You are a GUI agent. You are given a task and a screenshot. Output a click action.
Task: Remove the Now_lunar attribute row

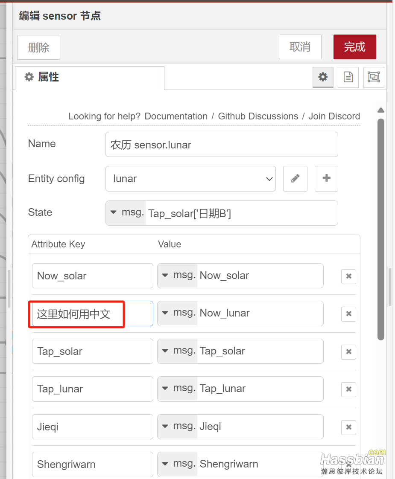coord(348,314)
